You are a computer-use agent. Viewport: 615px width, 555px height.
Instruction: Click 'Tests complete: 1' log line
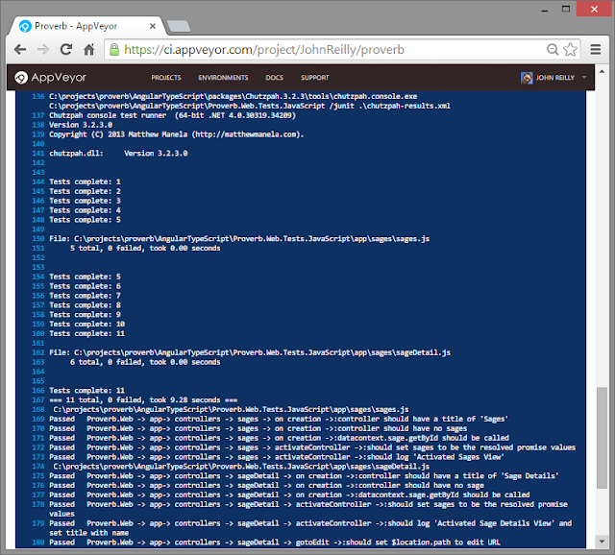pos(86,181)
